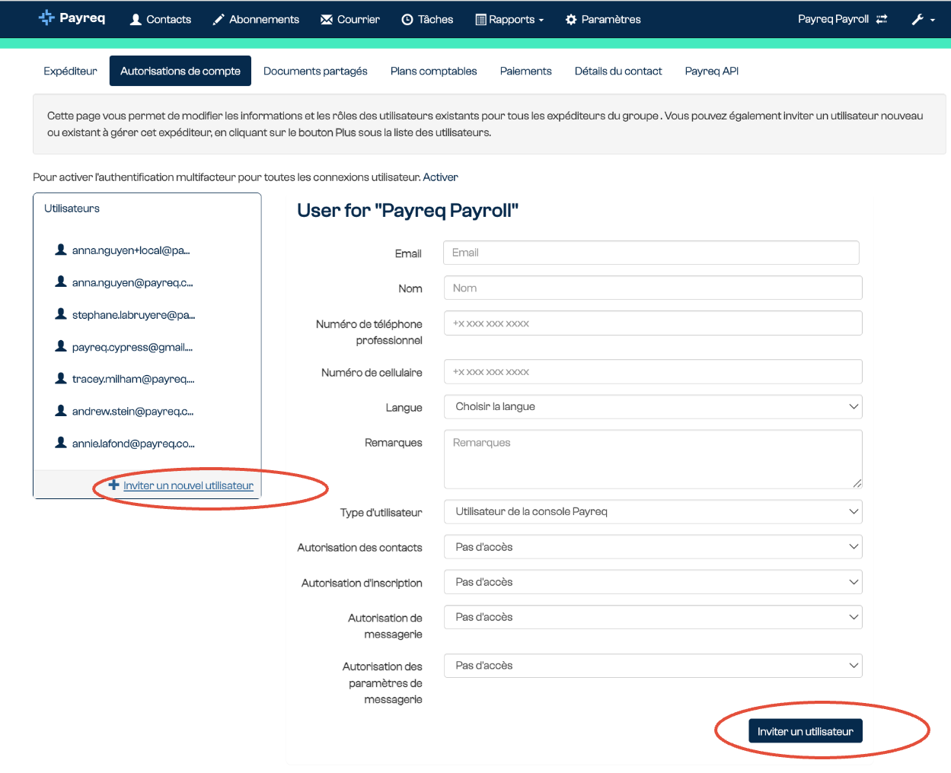
Task: Open Autorisation des contacts dropdown
Action: (x=653, y=547)
